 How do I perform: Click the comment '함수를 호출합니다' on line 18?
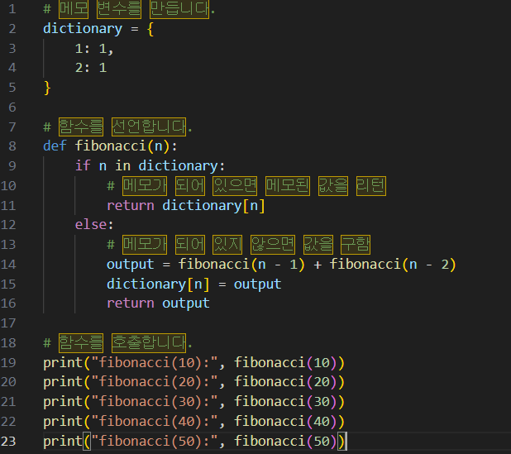point(122,343)
